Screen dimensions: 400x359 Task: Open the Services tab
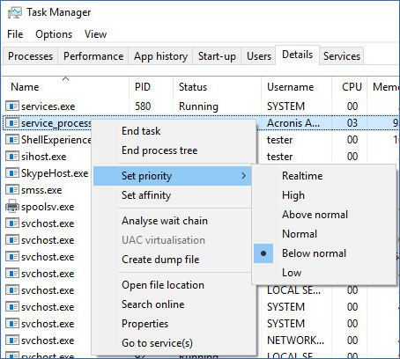click(x=342, y=56)
